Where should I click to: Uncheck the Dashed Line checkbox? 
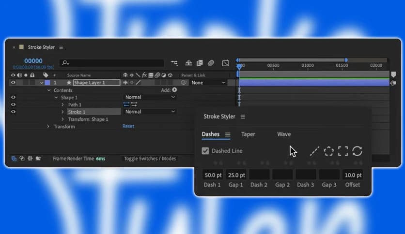(205, 151)
